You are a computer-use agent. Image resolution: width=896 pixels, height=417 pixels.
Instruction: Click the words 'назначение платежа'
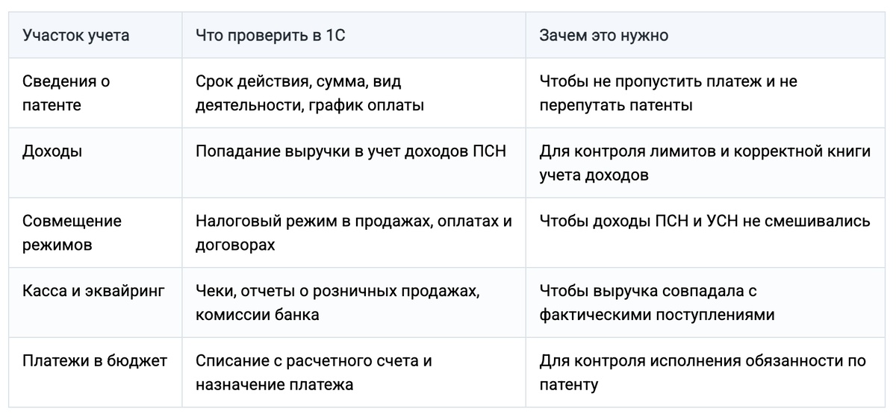(275, 384)
